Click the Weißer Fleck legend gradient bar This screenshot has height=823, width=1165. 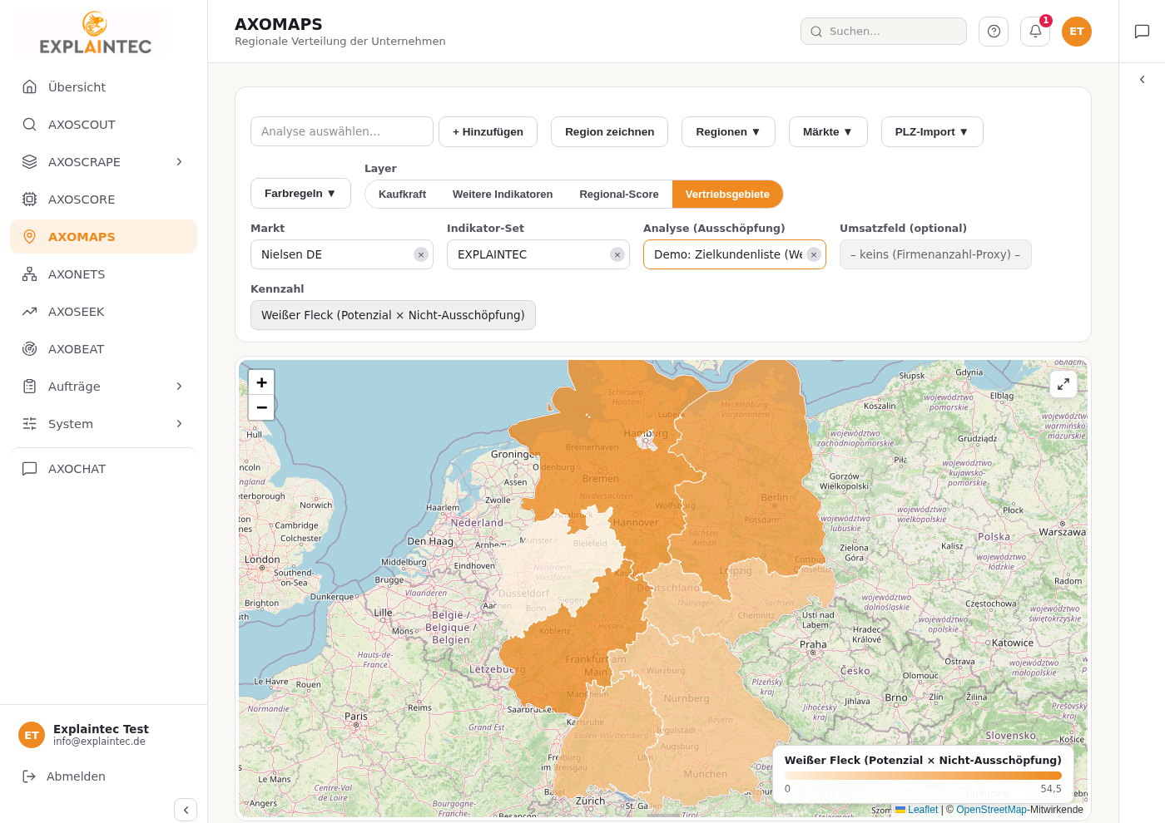pyautogui.click(x=923, y=776)
